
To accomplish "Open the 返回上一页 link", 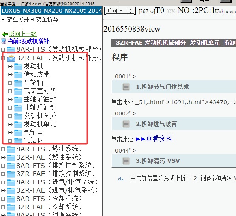I will tap(120, 11).
